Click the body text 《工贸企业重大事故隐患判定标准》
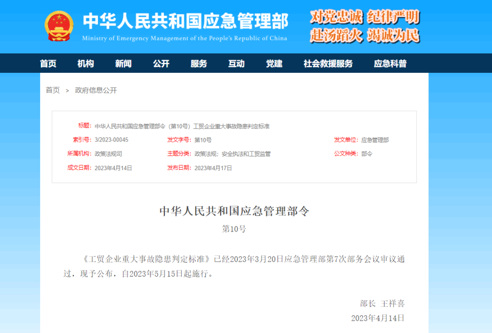492x333 pixels. coord(146,259)
